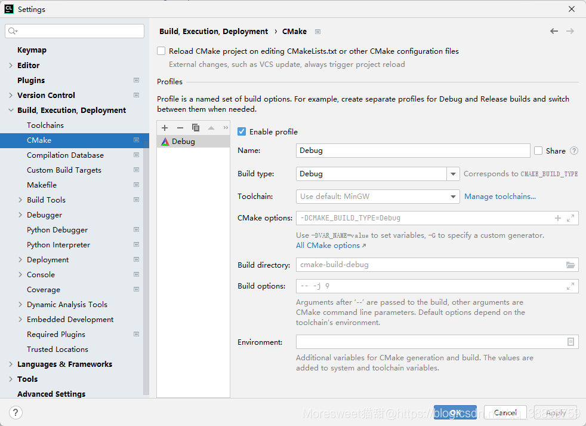Click project icon next to Compilation Database

(137, 155)
